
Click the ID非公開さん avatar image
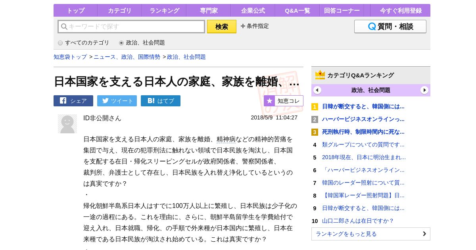(67, 124)
